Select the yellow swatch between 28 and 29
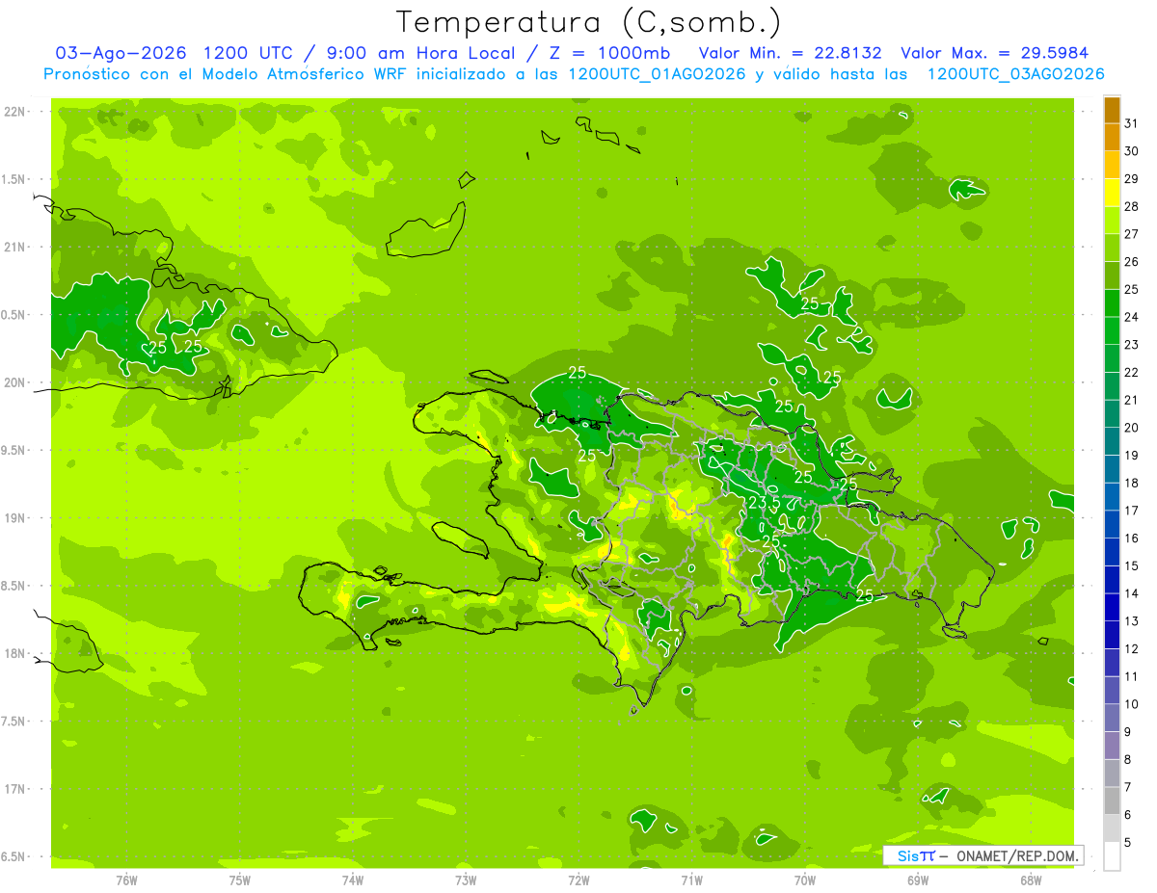Image resolution: width=1157 pixels, height=893 pixels. click(1112, 193)
